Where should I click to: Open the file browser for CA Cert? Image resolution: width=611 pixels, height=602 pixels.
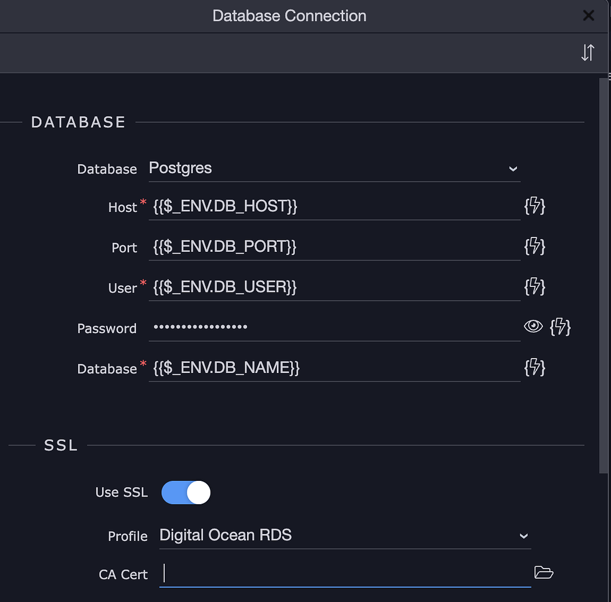coord(544,572)
